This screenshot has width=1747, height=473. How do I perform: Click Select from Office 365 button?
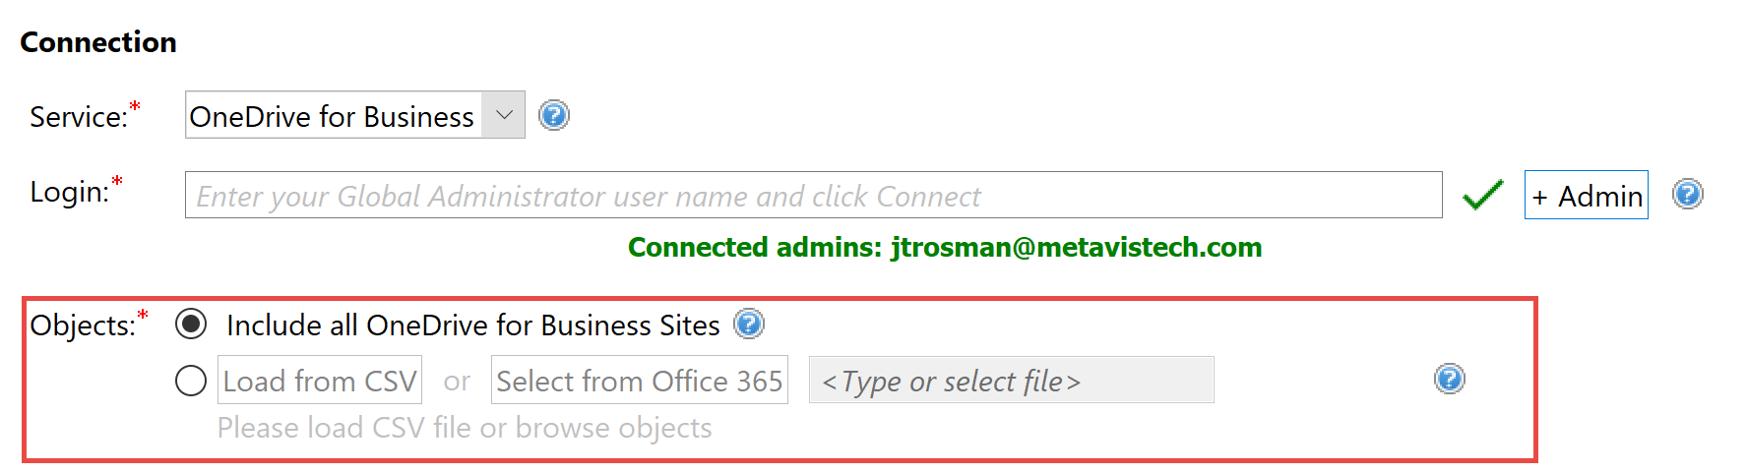[x=640, y=381]
